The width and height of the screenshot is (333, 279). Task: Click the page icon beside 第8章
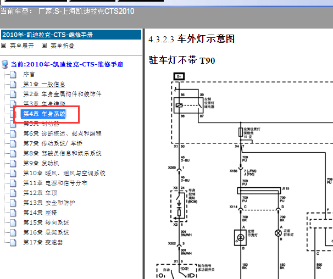pos(13,153)
